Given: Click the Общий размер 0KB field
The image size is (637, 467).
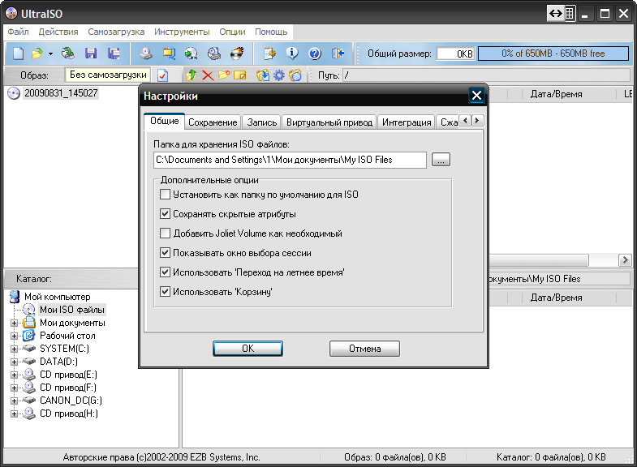Looking at the screenshot, I should click(x=455, y=54).
